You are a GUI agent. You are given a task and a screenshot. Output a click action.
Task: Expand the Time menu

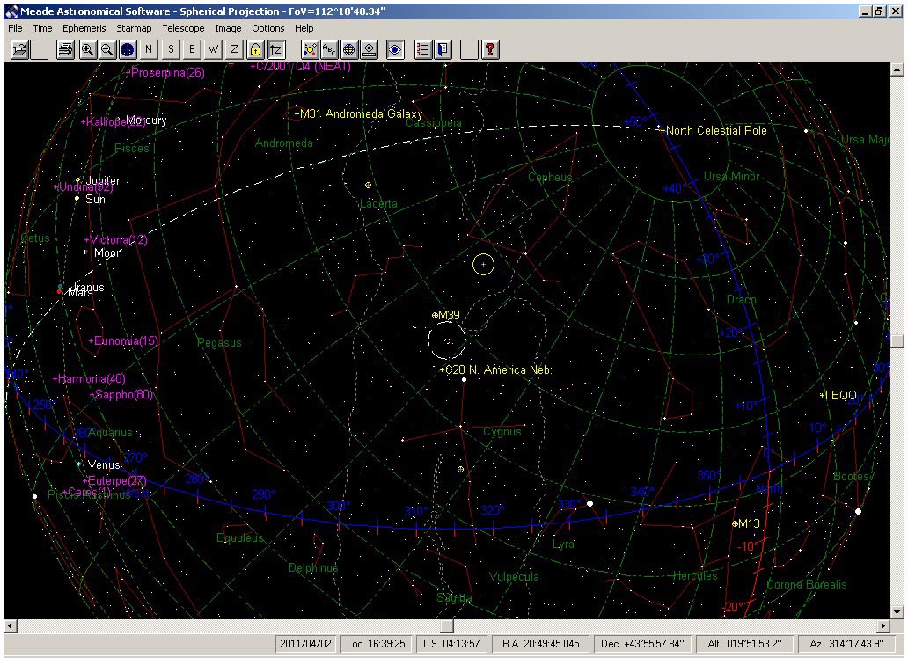pyautogui.click(x=42, y=28)
